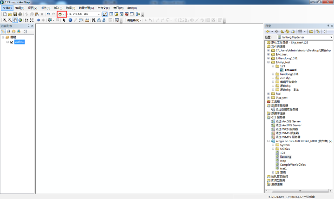Open the 编辑器(R) editor dropdown
This screenshot has height=199, width=334.
click(134, 20)
